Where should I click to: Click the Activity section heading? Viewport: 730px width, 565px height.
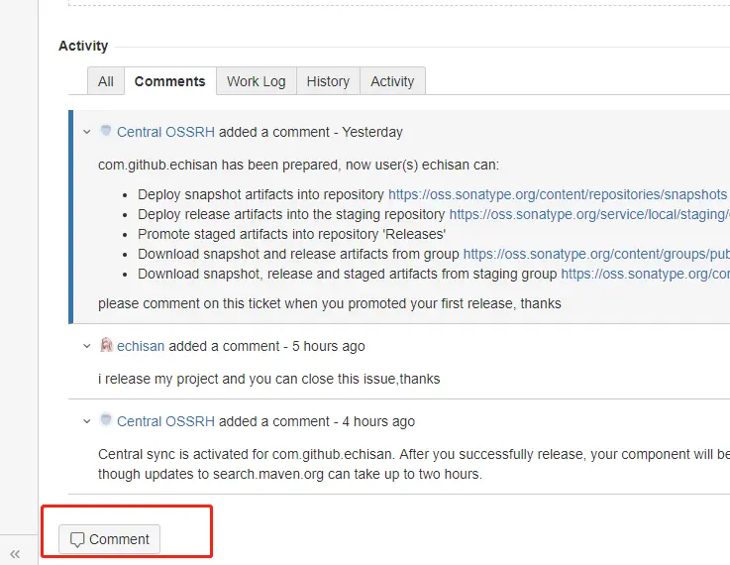tap(83, 46)
